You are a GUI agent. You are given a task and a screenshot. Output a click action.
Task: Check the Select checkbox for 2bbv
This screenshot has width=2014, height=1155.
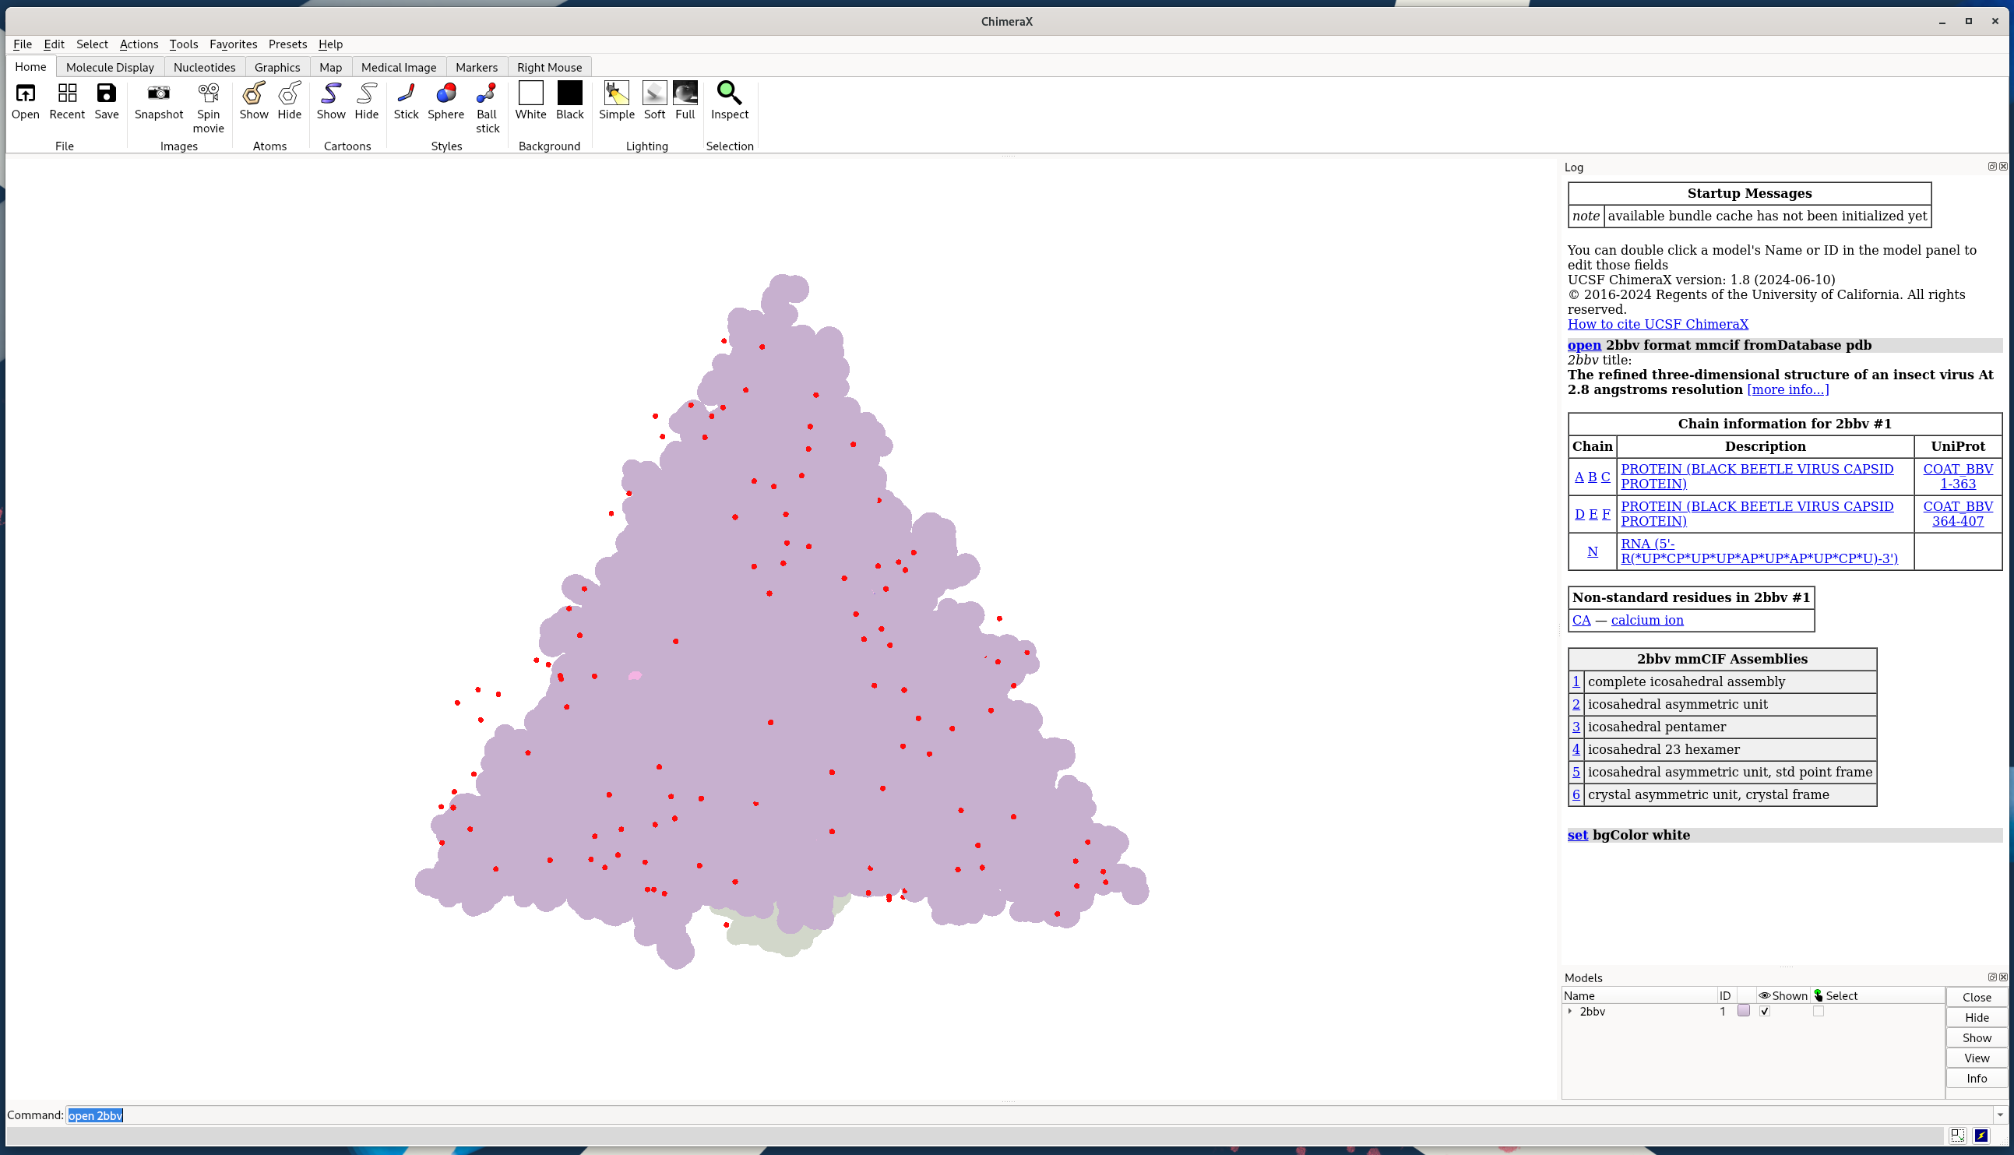pyautogui.click(x=1818, y=1012)
